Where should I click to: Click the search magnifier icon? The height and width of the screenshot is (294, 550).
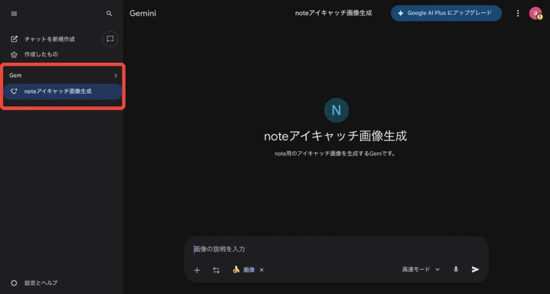(109, 14)
